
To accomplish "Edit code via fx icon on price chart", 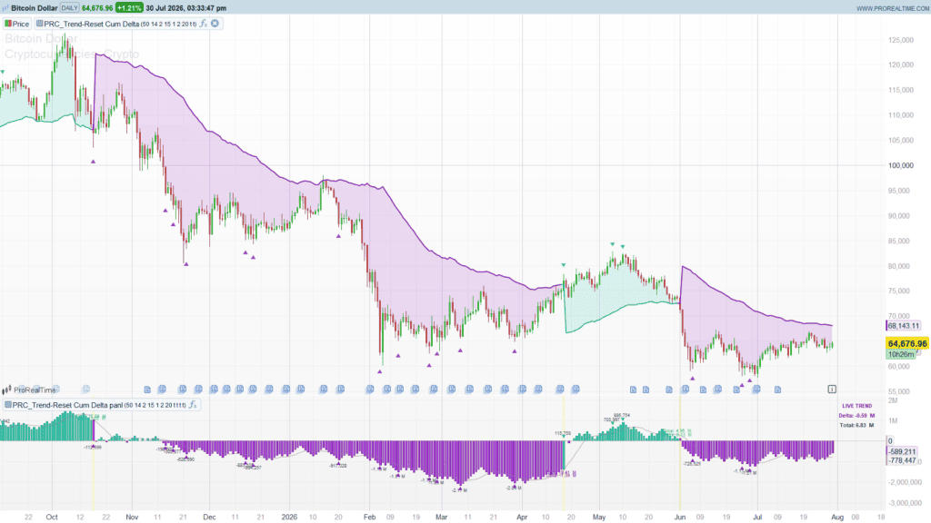I will 203,24.
